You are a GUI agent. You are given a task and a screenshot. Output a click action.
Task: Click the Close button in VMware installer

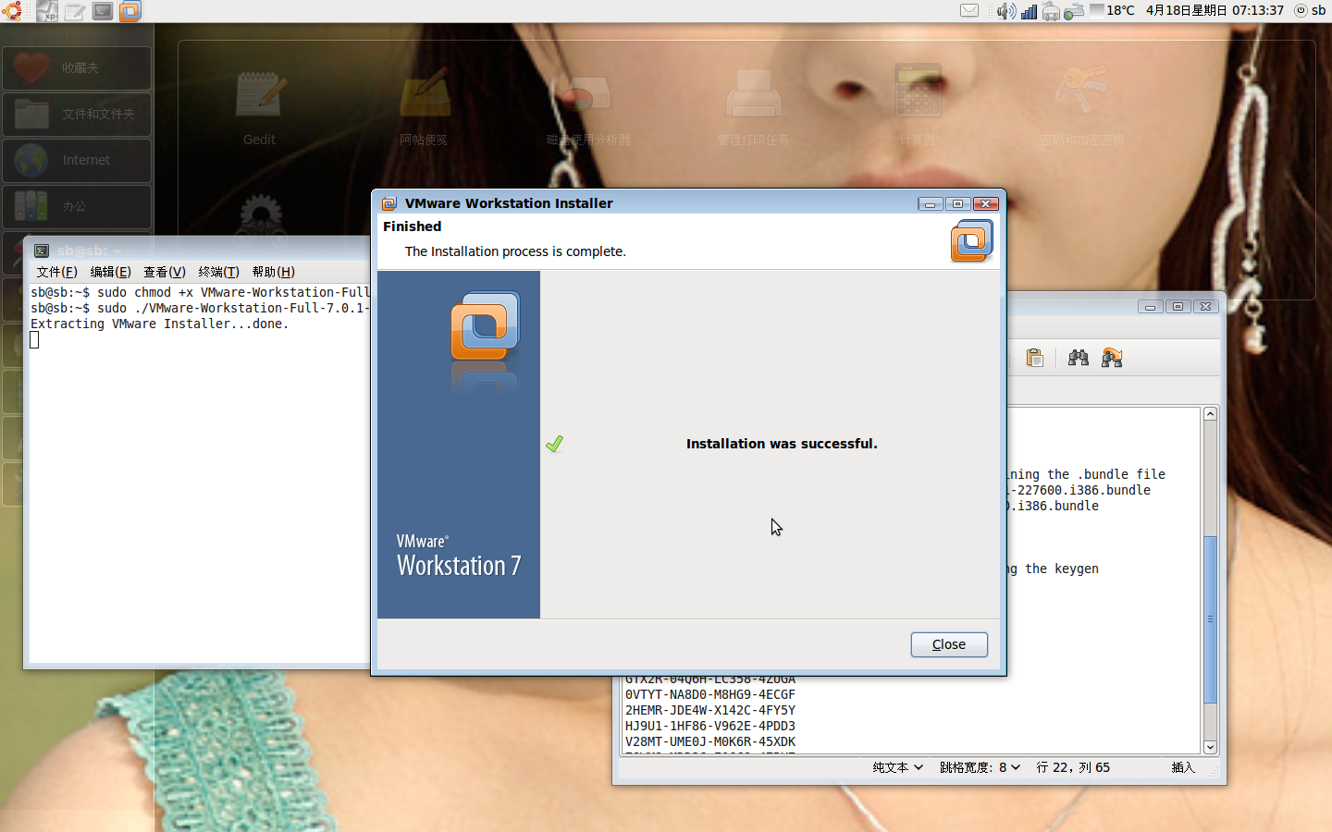(x=949, y=644)
